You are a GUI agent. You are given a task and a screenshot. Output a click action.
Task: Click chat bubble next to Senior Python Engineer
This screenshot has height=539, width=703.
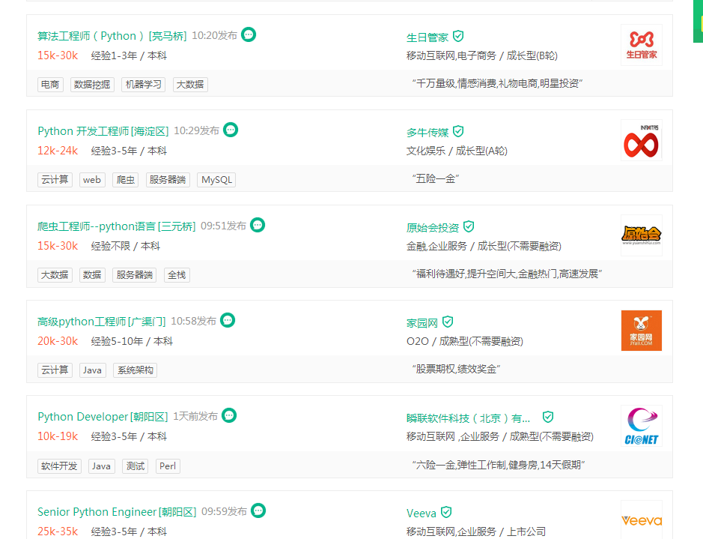coord(258,511)
